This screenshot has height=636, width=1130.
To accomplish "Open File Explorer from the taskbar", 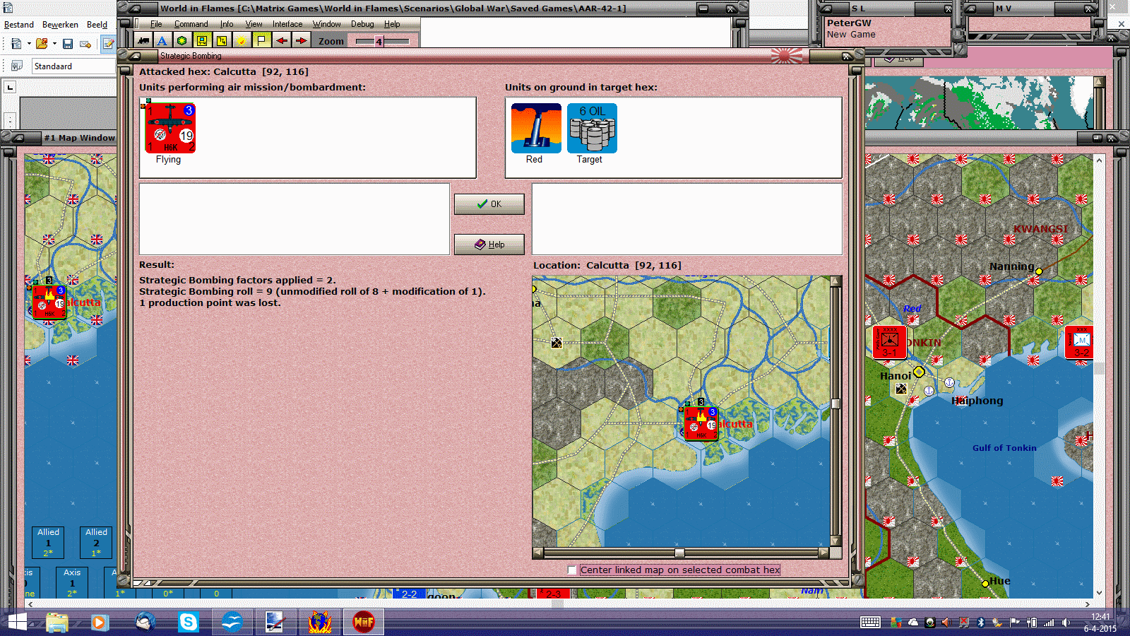I will click(x=57, y=622).
